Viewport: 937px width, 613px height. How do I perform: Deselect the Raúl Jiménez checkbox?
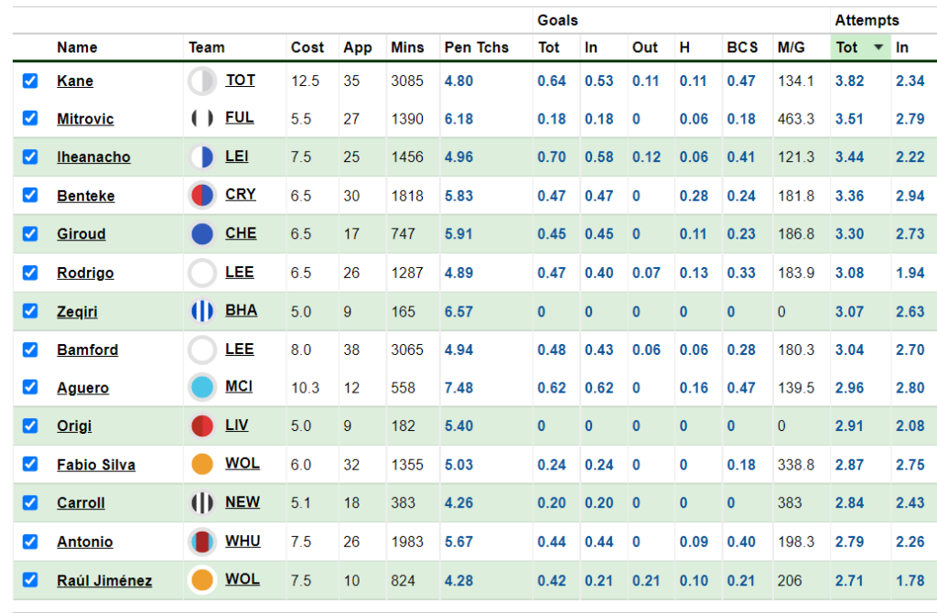(x=30, y=580)
